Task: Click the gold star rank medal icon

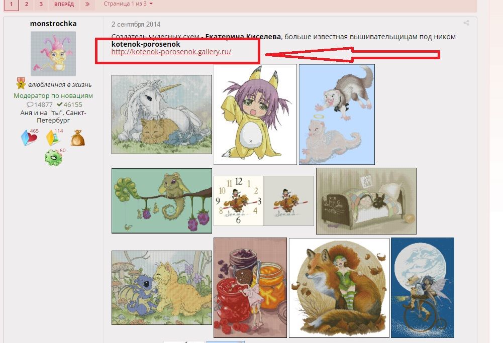Action: point(21,84)
